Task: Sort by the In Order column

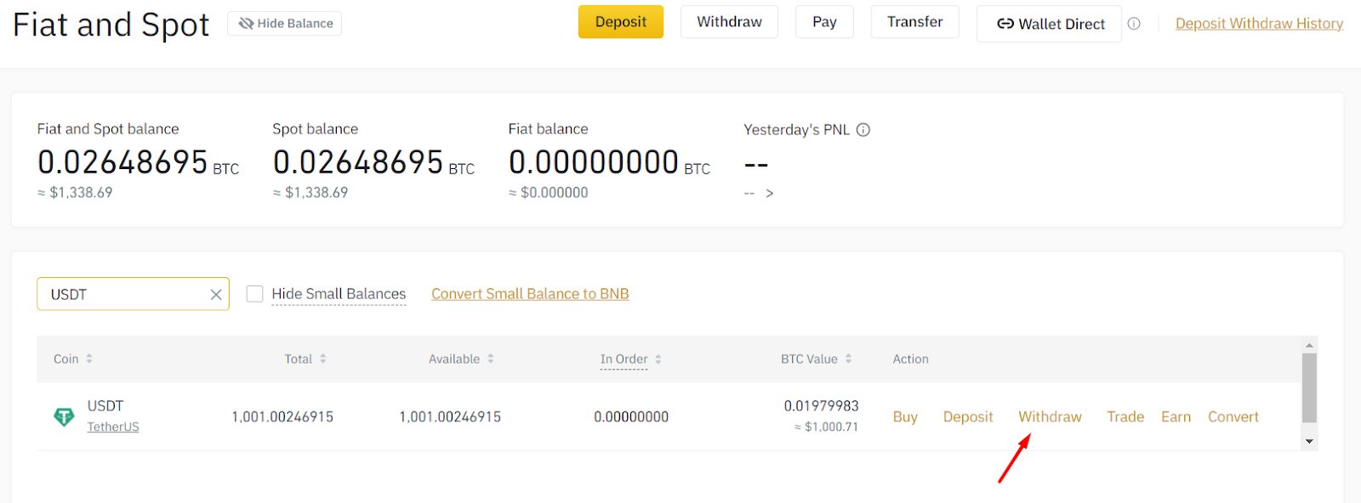Action: click(631, 359)
